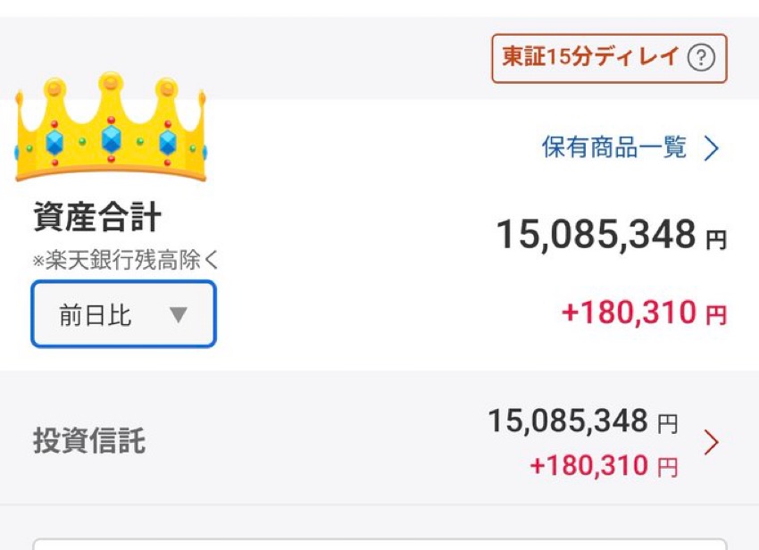Click 円 unit beside bold total amount
759x550 pixels.
[716, 240]
